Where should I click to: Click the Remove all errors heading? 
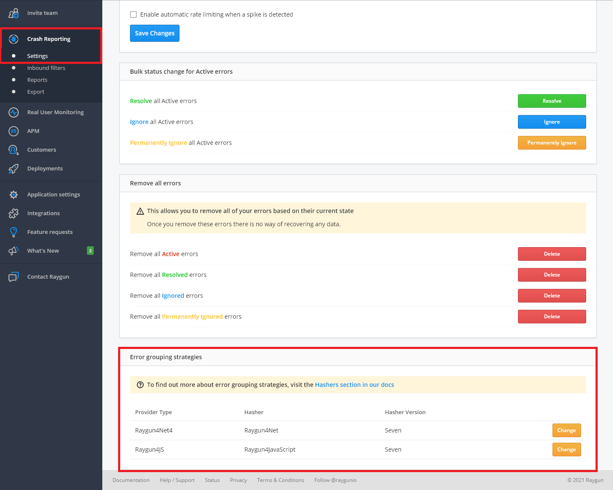[155, 183]
